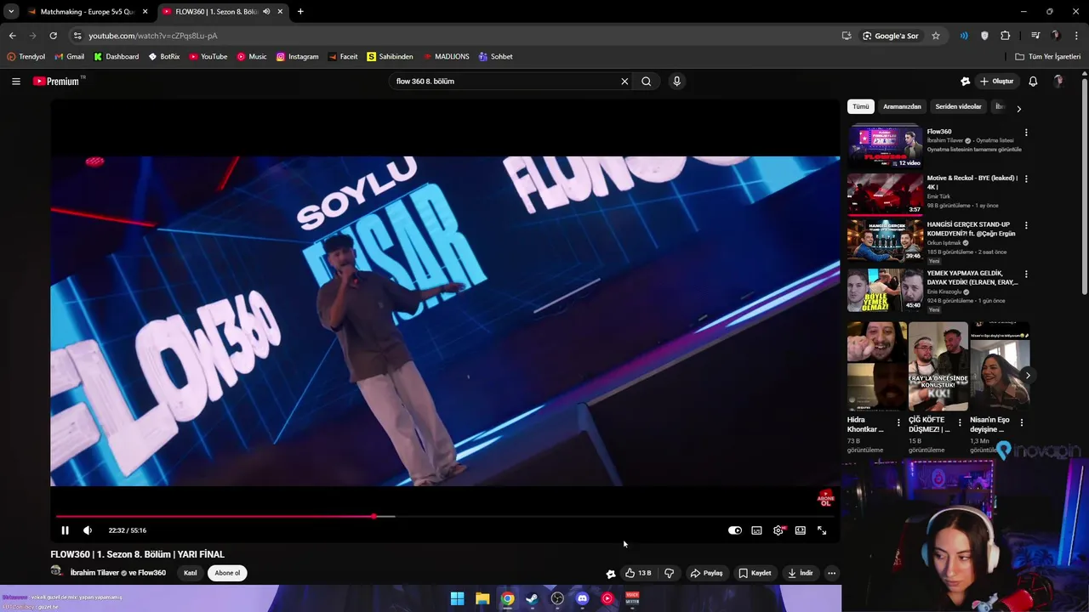Switch to theater mode
The height and width of the screenshot is (612, 1089).
801,530
